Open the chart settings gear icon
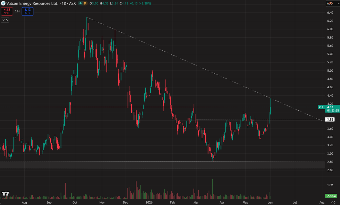 (333, 203)
